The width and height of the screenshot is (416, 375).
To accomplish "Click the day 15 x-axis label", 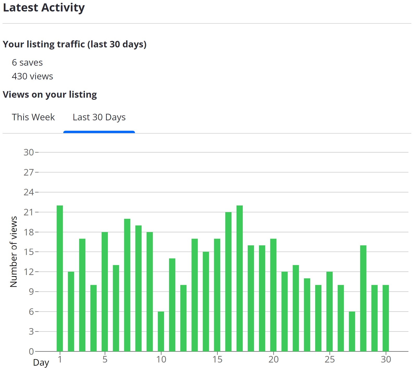I will tap(217, 359).
